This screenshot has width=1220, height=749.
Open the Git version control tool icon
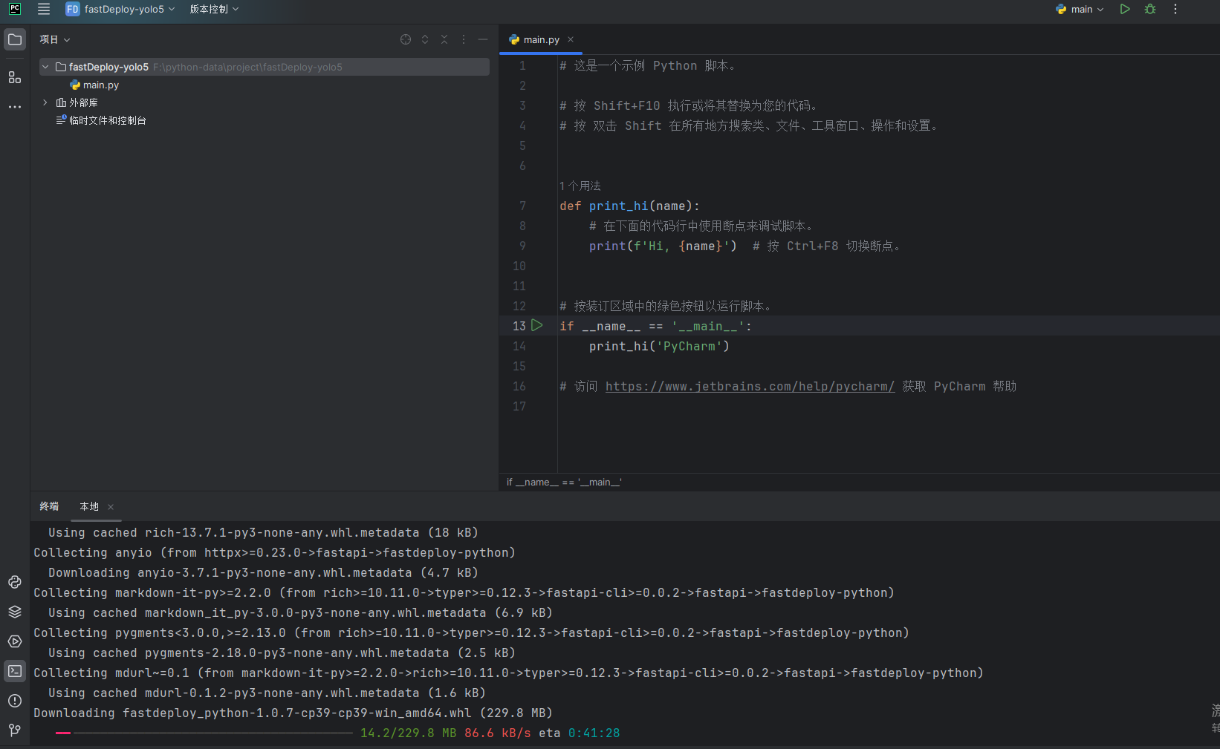click(x=15, y=730)
